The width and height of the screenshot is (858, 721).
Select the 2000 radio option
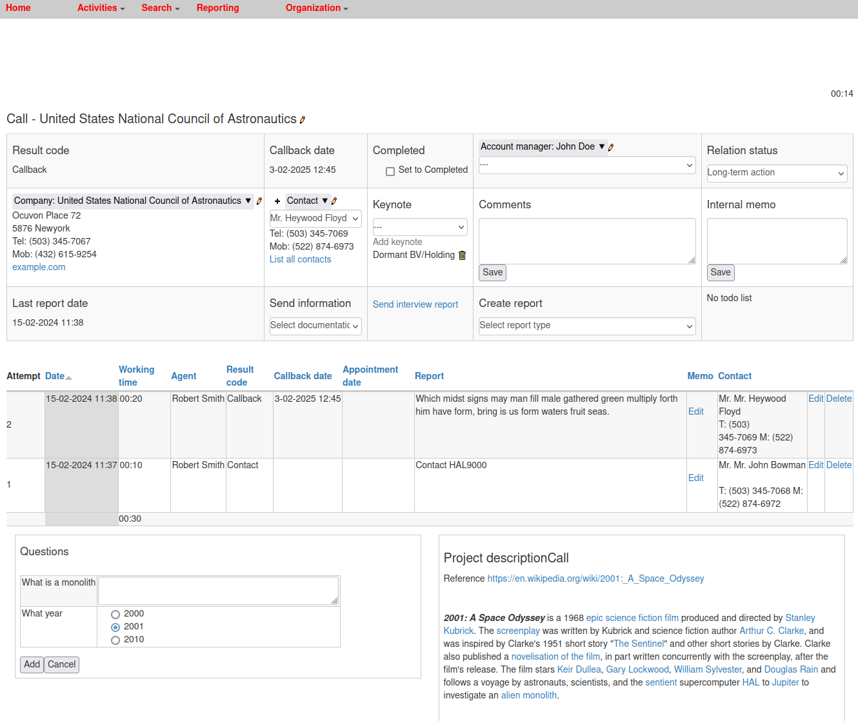[115, 615]
